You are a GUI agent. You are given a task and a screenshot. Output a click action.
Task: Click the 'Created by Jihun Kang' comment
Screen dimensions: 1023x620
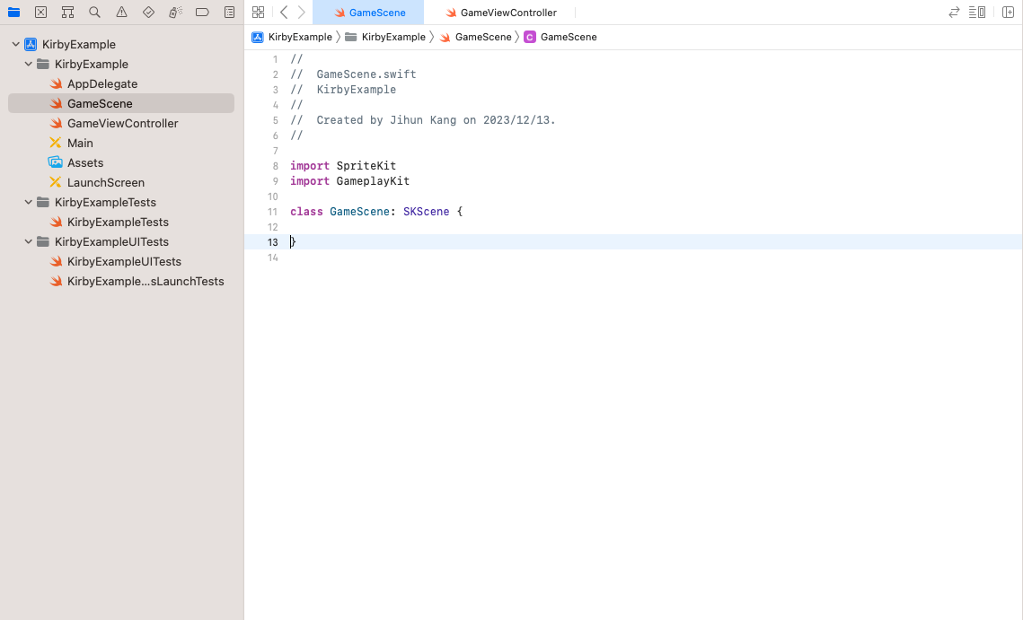[x=423, y=120]
